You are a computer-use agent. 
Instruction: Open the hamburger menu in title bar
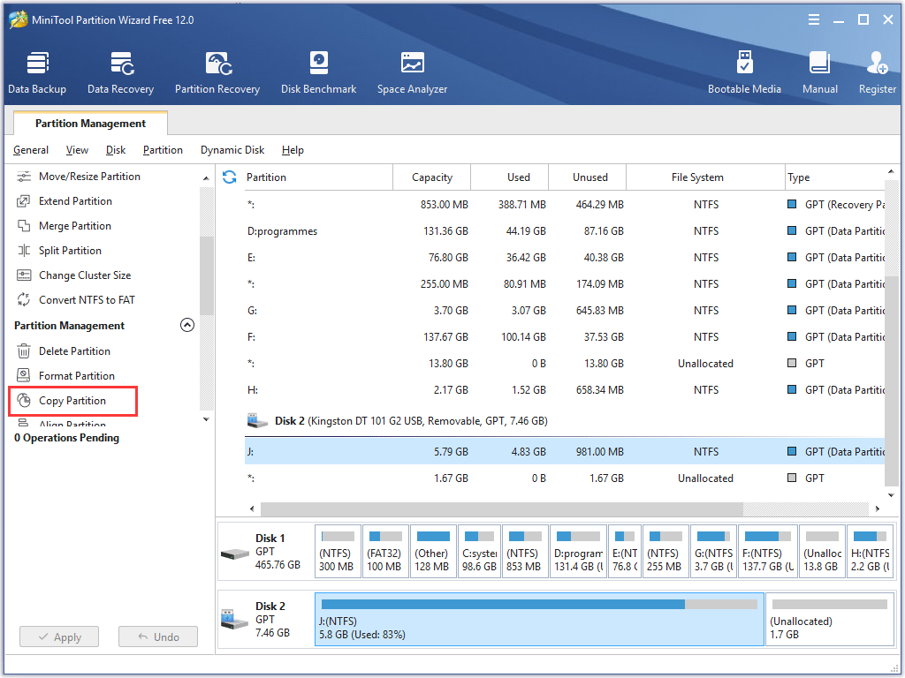814,19
